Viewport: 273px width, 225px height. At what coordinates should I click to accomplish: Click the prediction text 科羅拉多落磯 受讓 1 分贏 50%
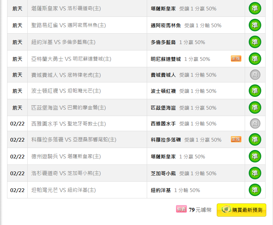pyautogui.click(x=186, y=140)
